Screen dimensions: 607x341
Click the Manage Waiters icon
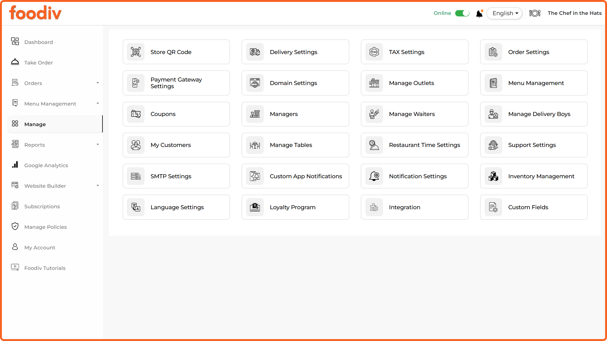tap(374, 114)
